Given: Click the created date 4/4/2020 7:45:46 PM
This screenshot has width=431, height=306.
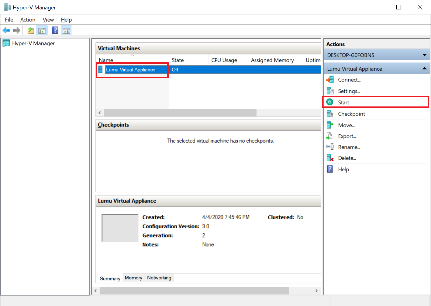Looking at the screenshot, I should tap(226, 217).
